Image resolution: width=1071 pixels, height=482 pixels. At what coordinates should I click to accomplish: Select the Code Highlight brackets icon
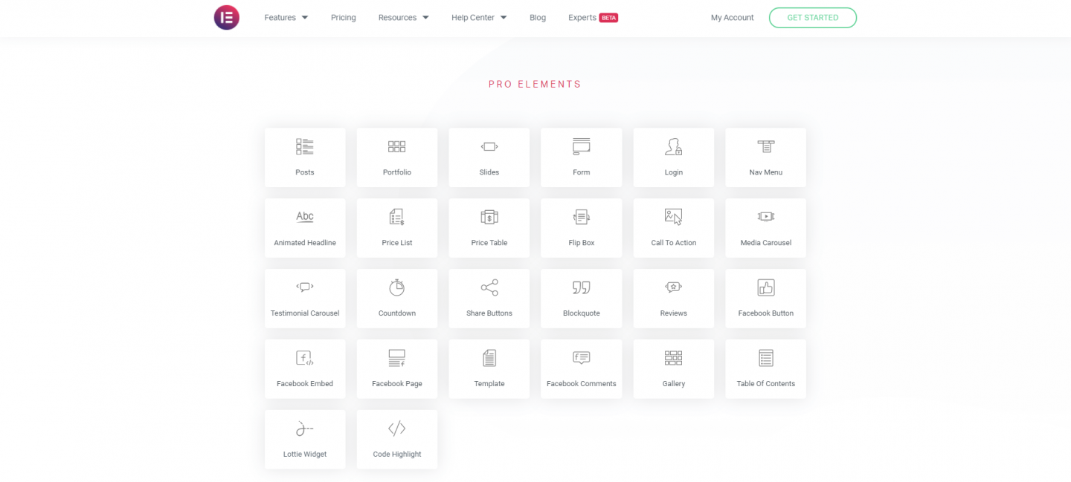(397, 429)
